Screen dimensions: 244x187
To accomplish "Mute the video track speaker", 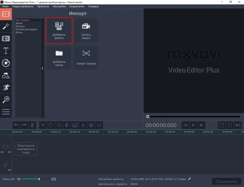I will pyautogui.click(x=9, y=152).
